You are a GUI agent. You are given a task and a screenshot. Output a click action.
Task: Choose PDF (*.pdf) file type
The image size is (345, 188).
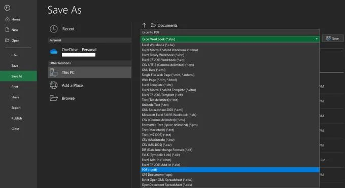pyautogui.click(x=230, y=170)
